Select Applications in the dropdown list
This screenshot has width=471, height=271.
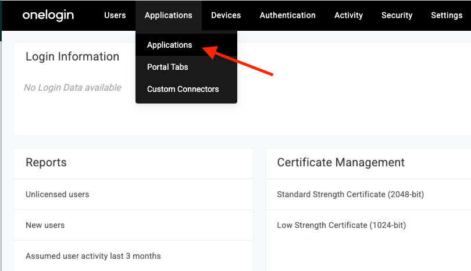click(x=186, y=45)
